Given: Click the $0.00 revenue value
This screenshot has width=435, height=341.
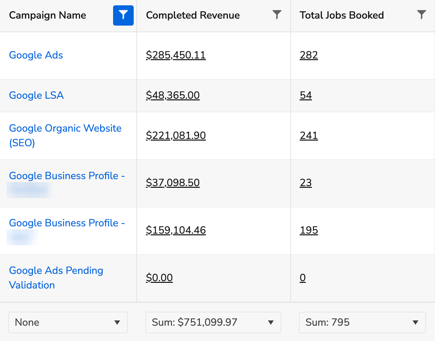Looking at the screenshot, I should (x=159, y=278).
